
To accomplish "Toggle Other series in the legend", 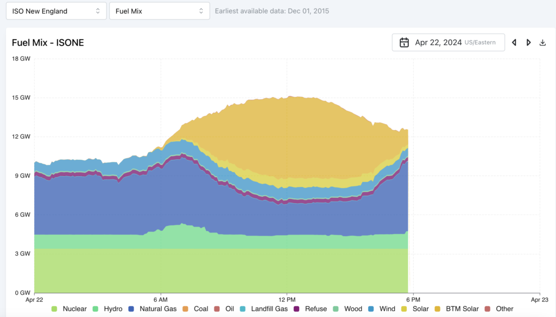I will (499, 309).
